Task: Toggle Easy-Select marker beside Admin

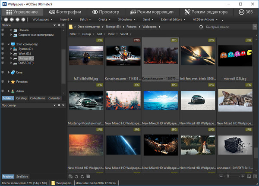Action: pos(3,91)
